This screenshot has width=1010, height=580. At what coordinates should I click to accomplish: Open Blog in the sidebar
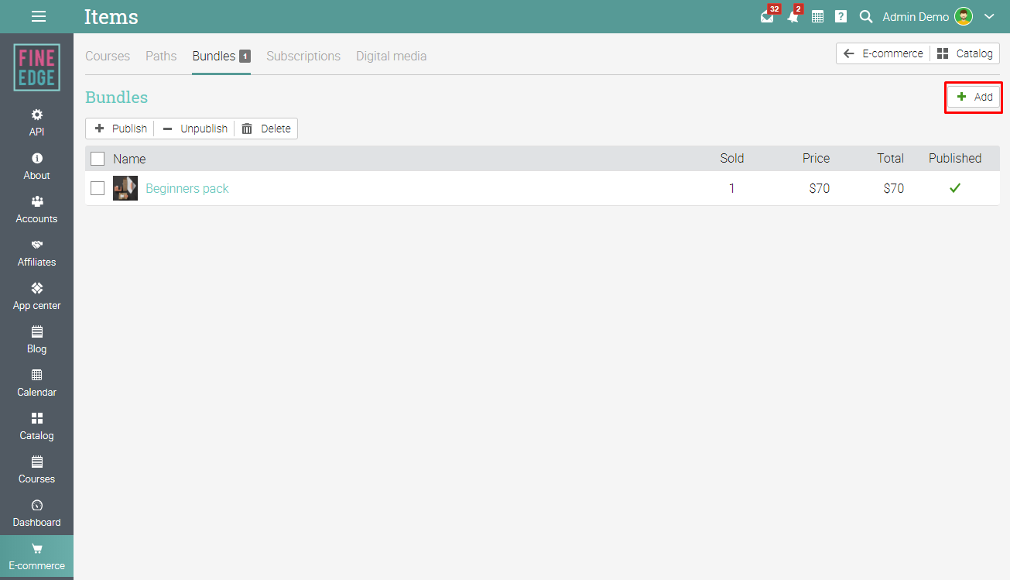[x=36, y=339]
